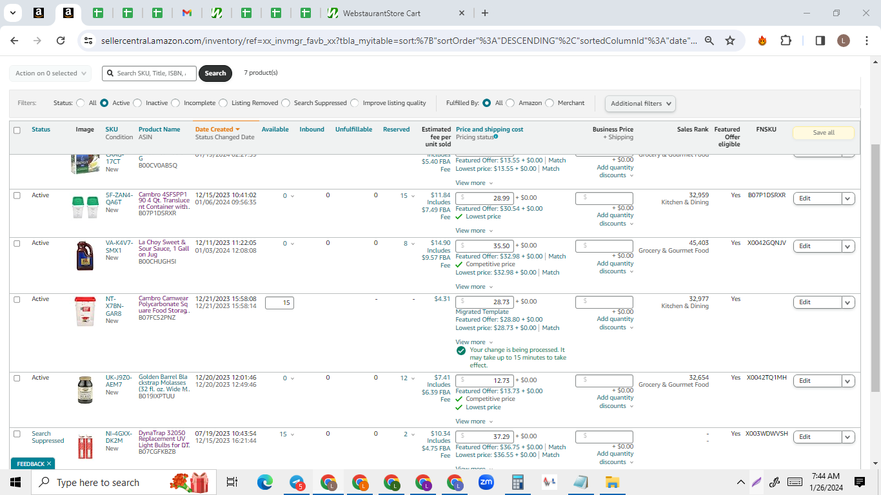Open Task View on the taskbar
The height and width of the screenshot is (495, 881).
(x=232, y=482)
